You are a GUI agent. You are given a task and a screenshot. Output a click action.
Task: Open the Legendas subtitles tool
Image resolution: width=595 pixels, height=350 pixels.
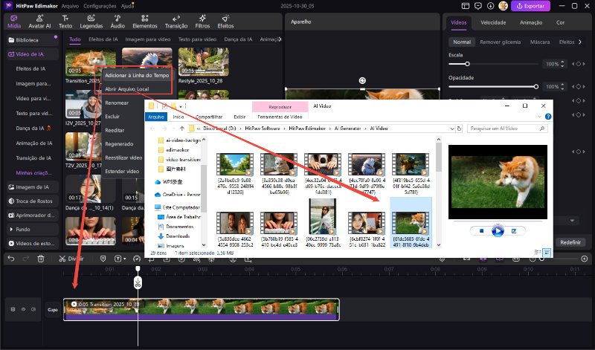click(x=91, y=22)
